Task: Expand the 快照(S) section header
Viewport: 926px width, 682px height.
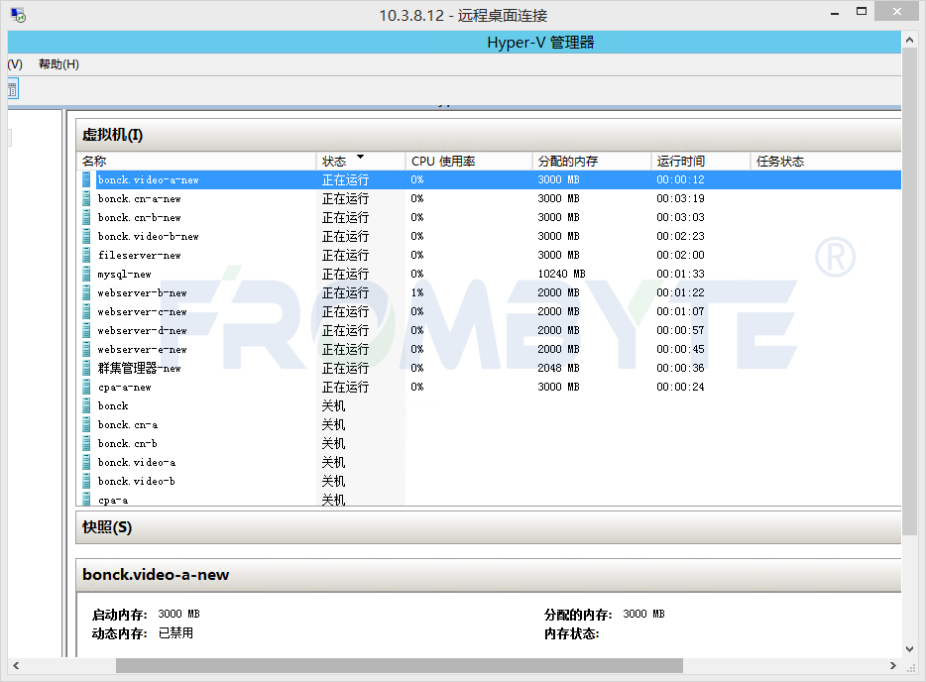Action: coord(489,527)
